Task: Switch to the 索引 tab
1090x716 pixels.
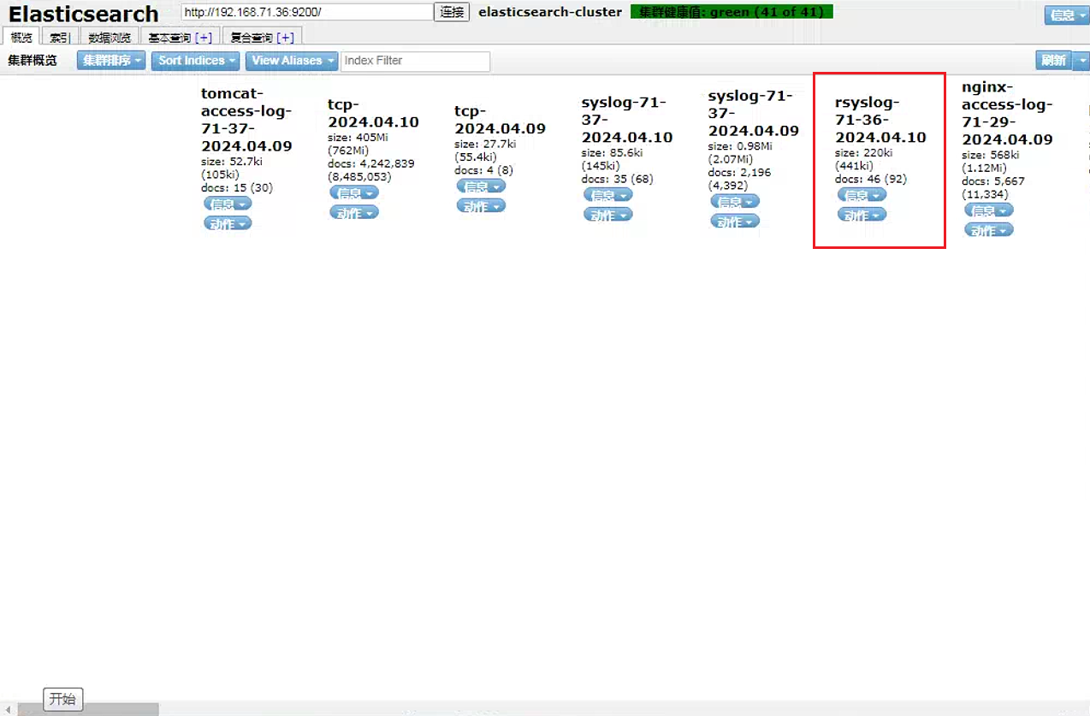Action: coord(60,37)
